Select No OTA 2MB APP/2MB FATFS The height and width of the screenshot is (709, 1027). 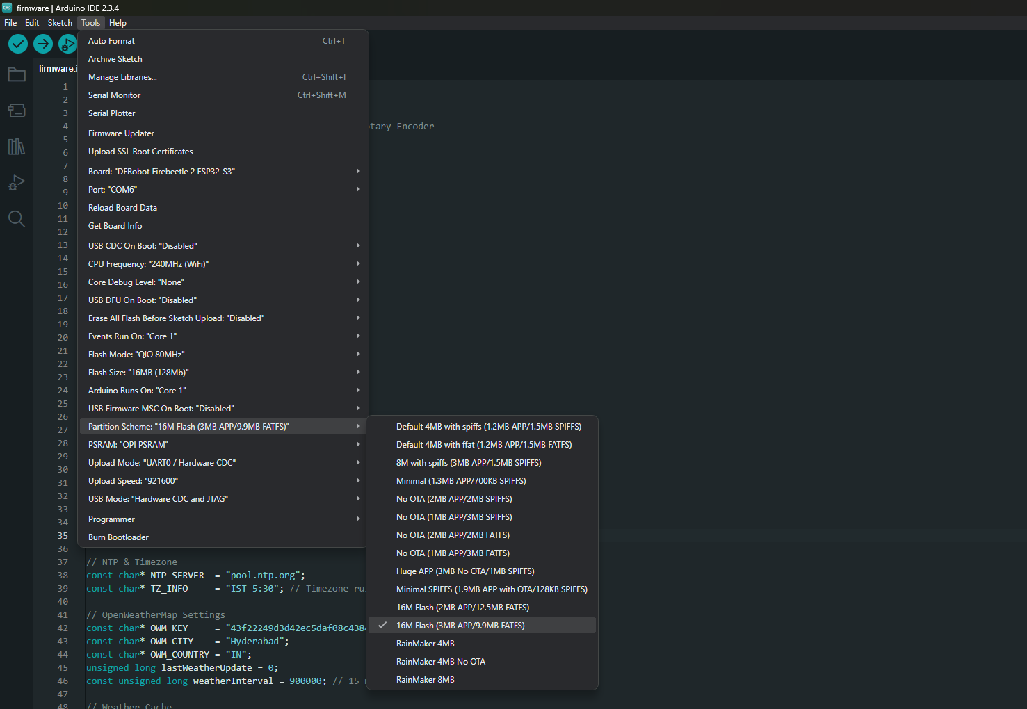483,535
